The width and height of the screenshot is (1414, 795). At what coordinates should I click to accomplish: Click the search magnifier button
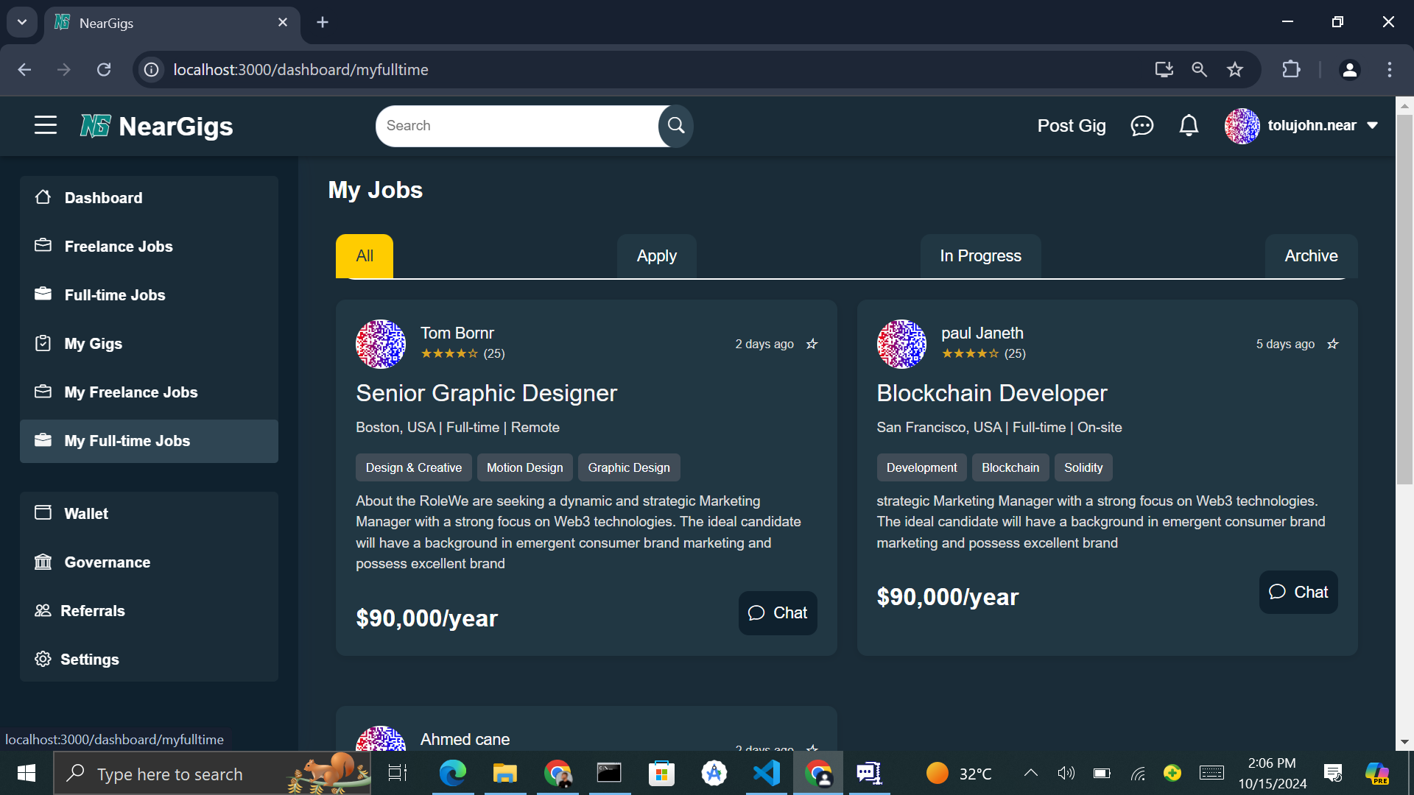(x=675, y=126)
